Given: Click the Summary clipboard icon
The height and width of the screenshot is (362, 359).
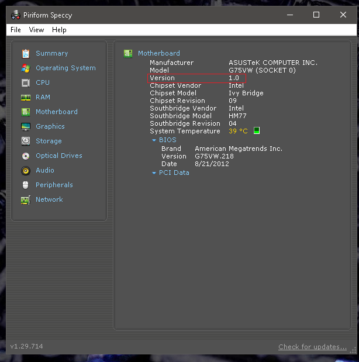Looking at the screenshot, I should [26, 54].
